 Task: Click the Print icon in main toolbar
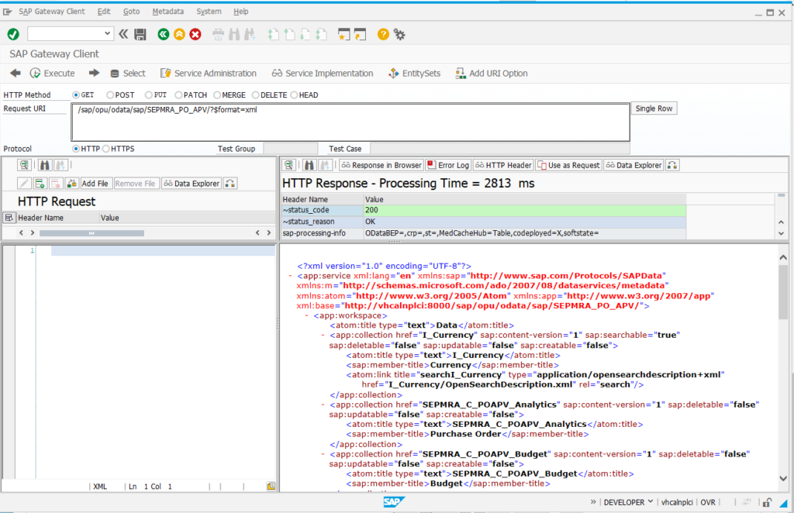tap(218, 34)
